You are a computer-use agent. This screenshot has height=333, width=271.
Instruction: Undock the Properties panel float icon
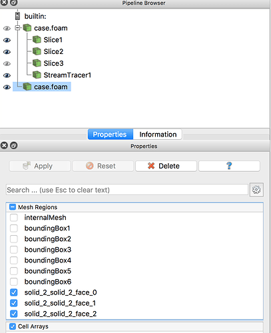point(14,146)
